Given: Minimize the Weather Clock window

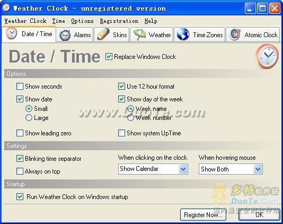Looking at the screenshot, I should [250, 8].
